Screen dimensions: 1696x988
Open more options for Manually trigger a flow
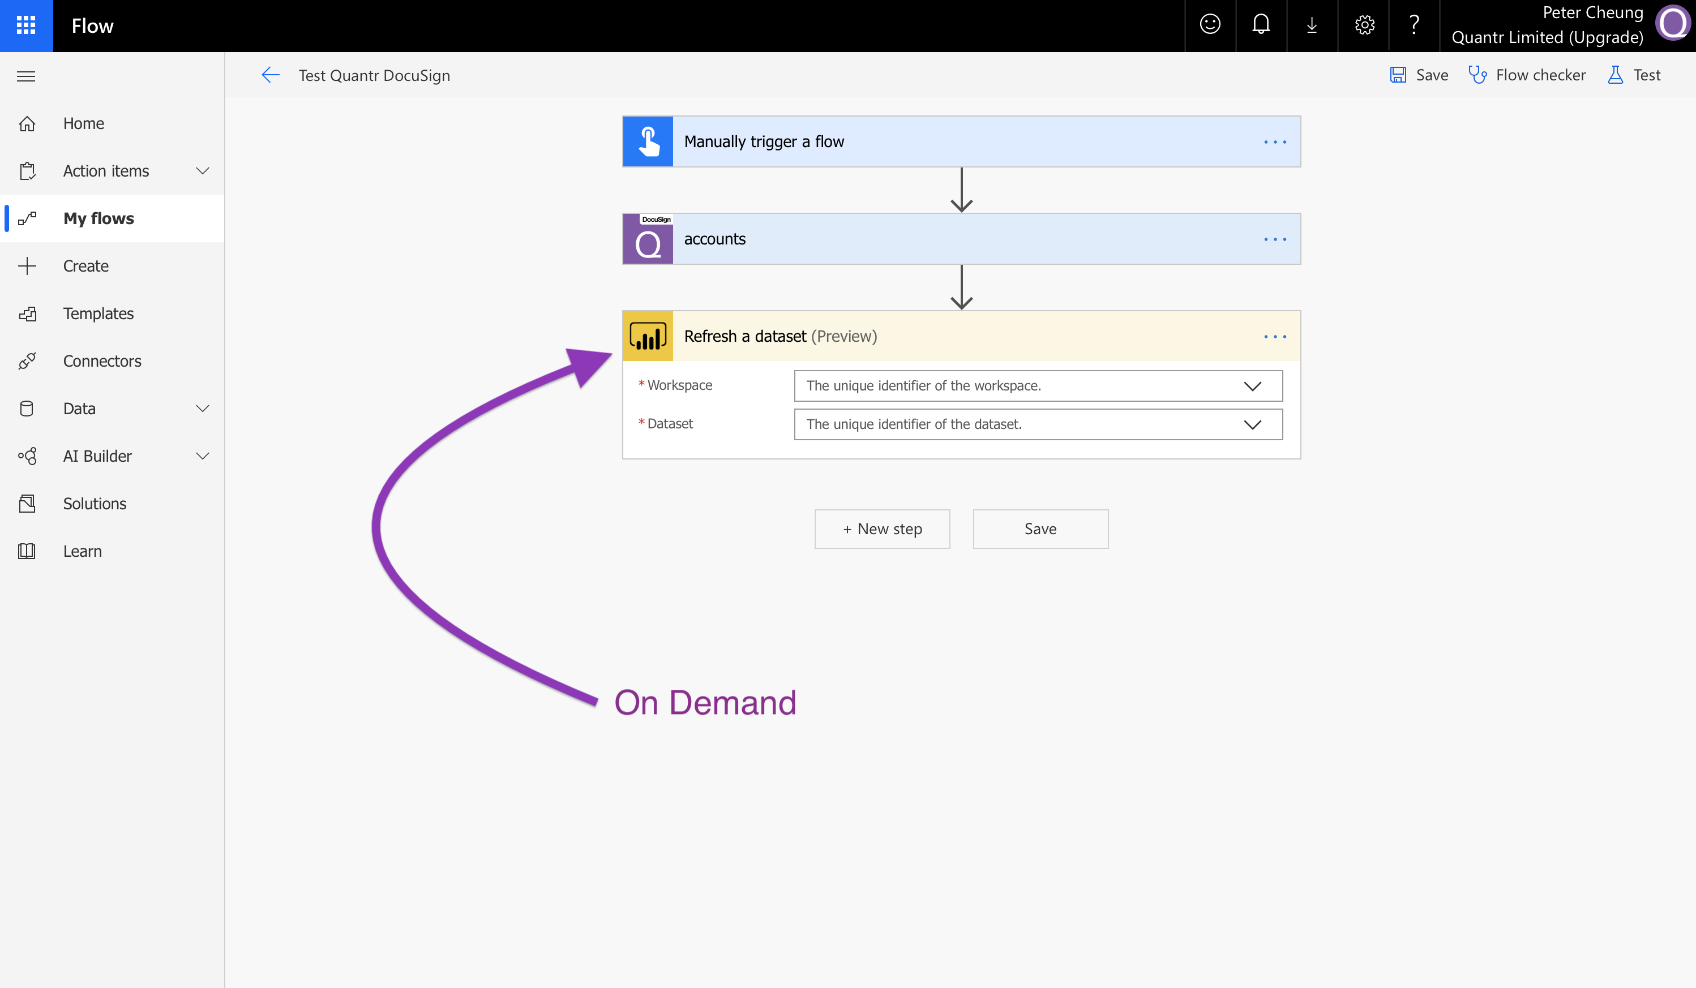pyautogui.click(x=1275, y=142)
